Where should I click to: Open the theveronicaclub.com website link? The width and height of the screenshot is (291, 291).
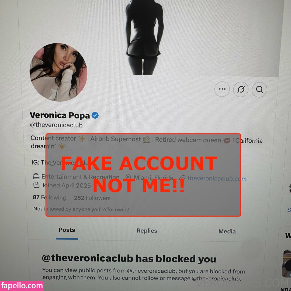[x=217, y=179]
